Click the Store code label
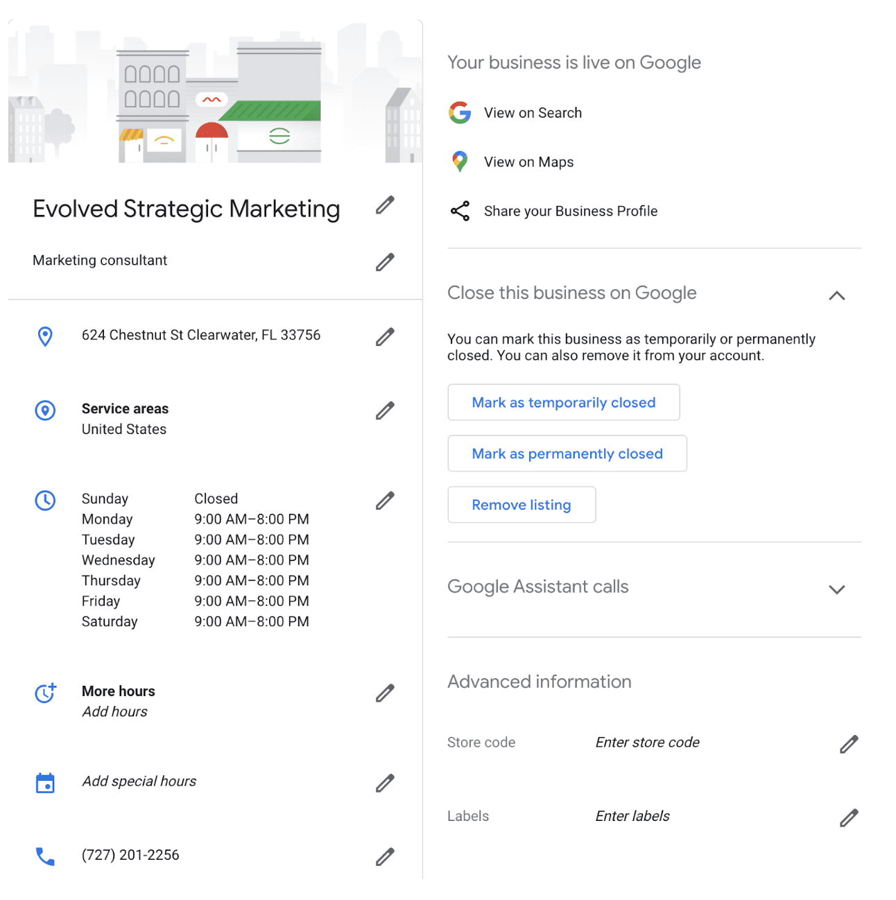Viewport: 896px width, 900px height. click(x=481, y=743)
